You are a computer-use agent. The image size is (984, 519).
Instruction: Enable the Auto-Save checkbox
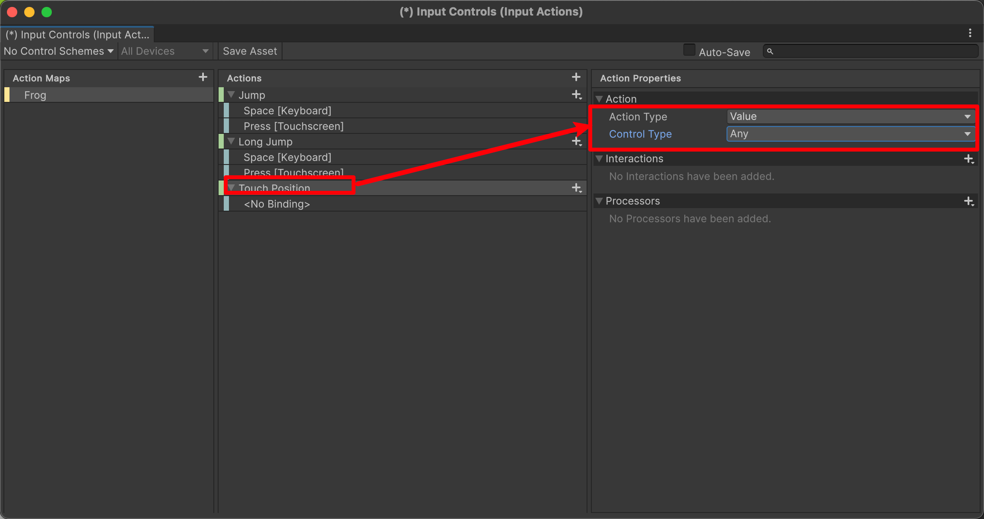click(689, 50)
